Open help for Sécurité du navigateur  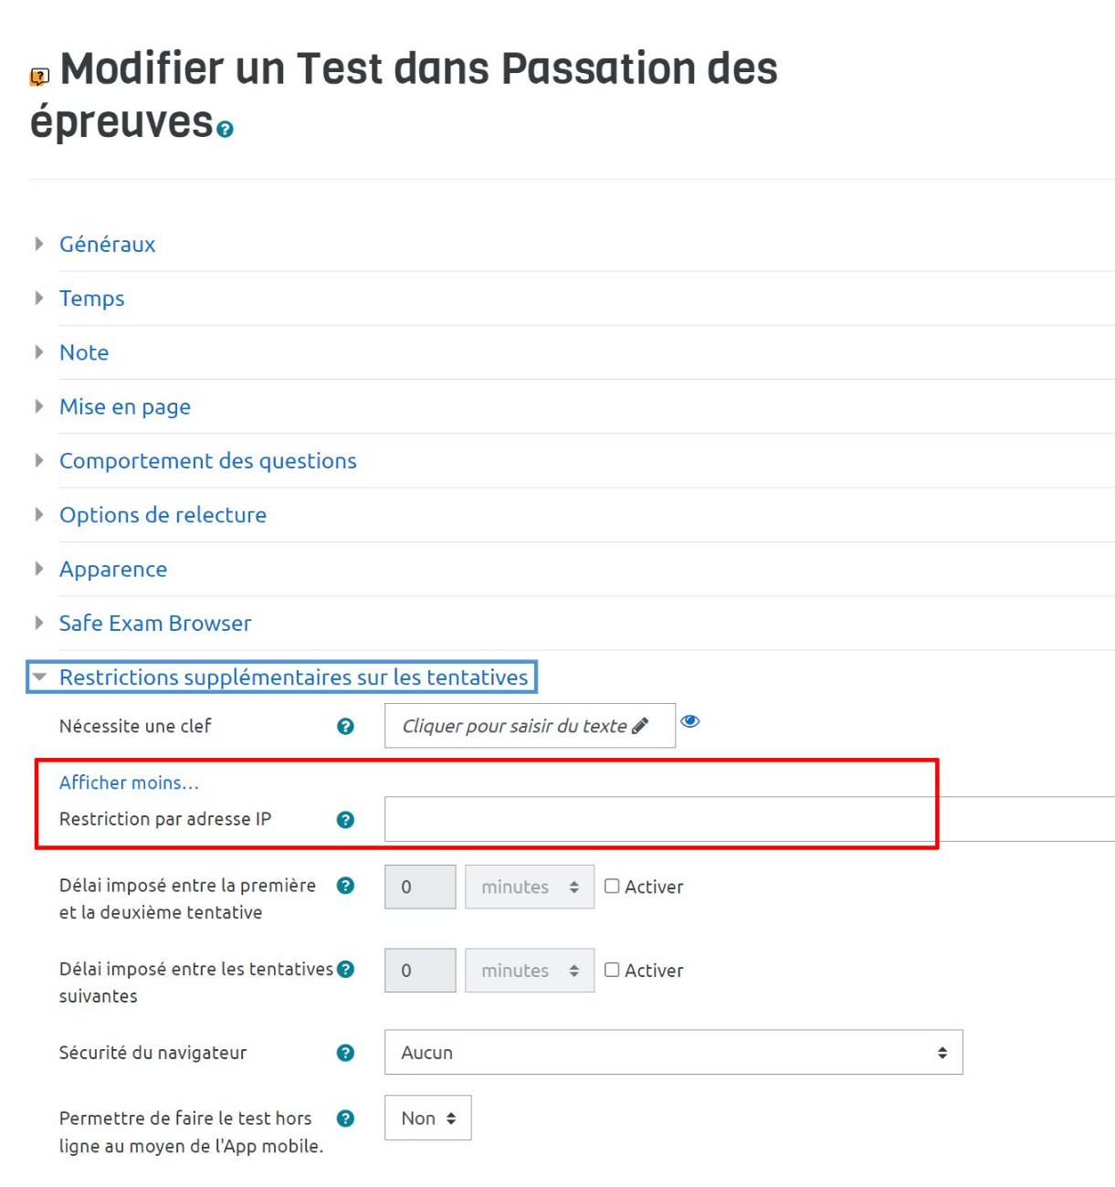tap(345, 1053)
